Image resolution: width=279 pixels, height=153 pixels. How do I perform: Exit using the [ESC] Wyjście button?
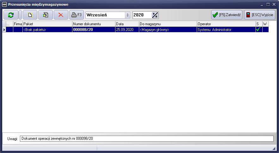pyautogui.click(x=260, y=15)
